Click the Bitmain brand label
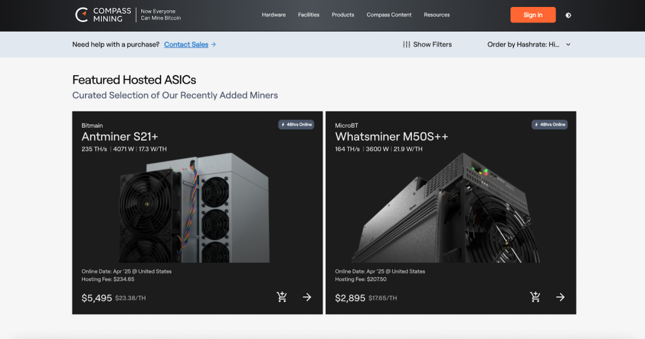 pos(92,125)
